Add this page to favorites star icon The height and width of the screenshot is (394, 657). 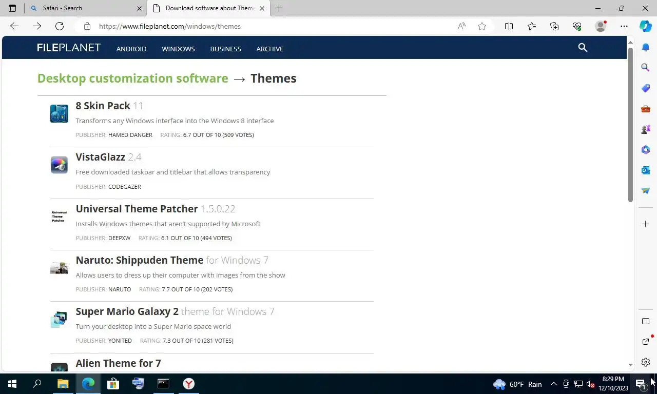(482, 26)
